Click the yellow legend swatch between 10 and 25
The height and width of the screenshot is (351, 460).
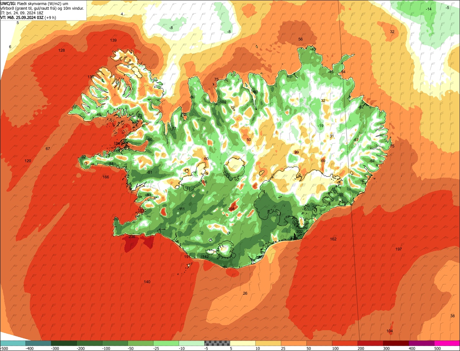(268, 343)
